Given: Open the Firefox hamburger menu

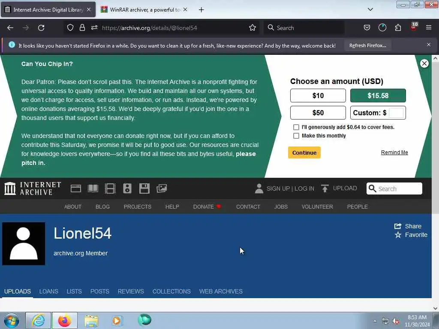Looking at the screenshot, I should pos(429,27).
